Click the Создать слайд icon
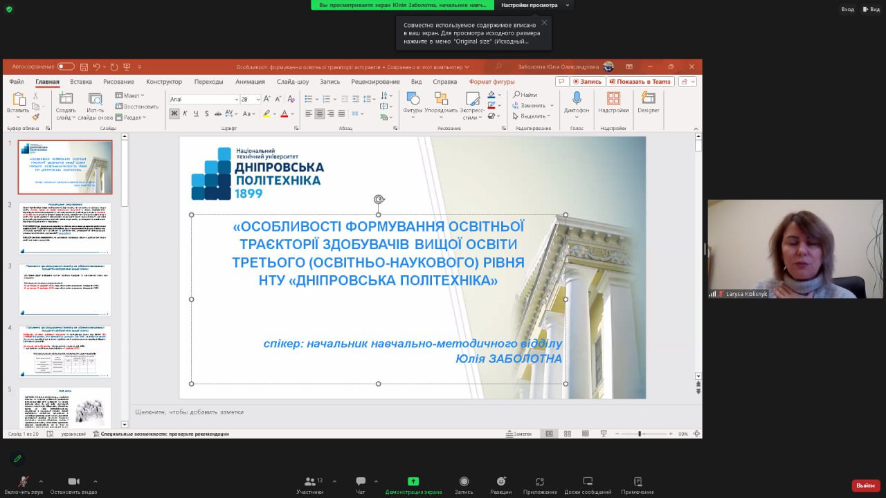Image resolution: width=886 pixels, height=498 pixels. point(66,99)
